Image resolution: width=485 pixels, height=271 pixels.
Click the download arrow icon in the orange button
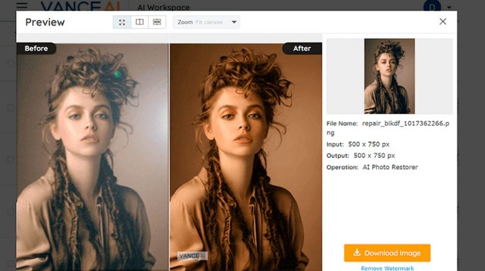click(x=357, y=252)
